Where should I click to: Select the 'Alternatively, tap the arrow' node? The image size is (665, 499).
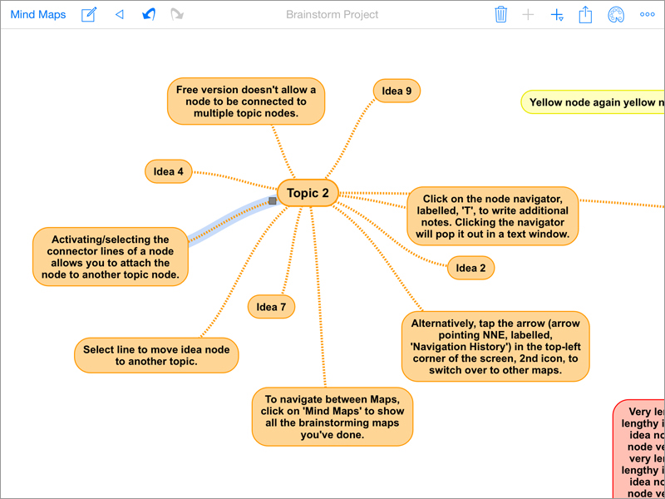(x=495, y=346)
